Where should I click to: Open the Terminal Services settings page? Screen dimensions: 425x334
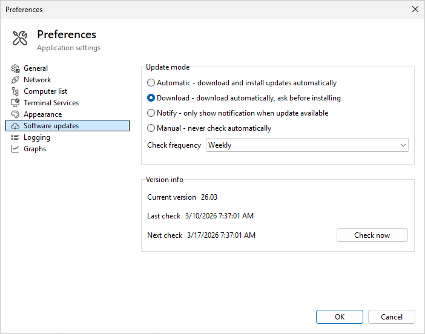(51, 103)
